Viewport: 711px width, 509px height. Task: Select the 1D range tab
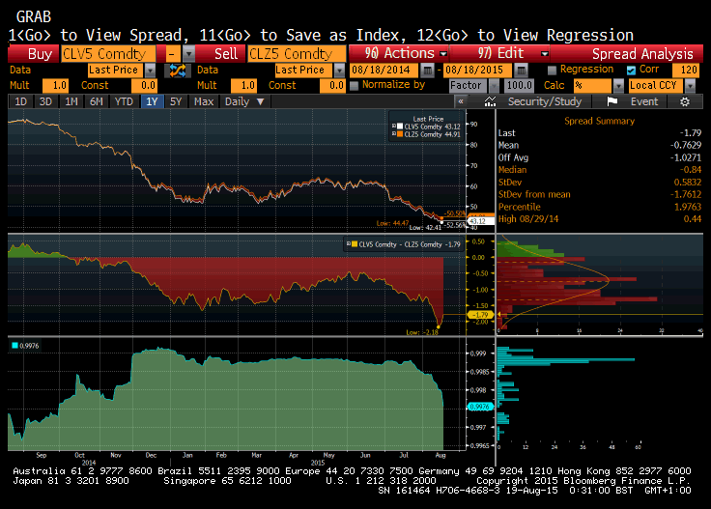[x=21, y=101]
